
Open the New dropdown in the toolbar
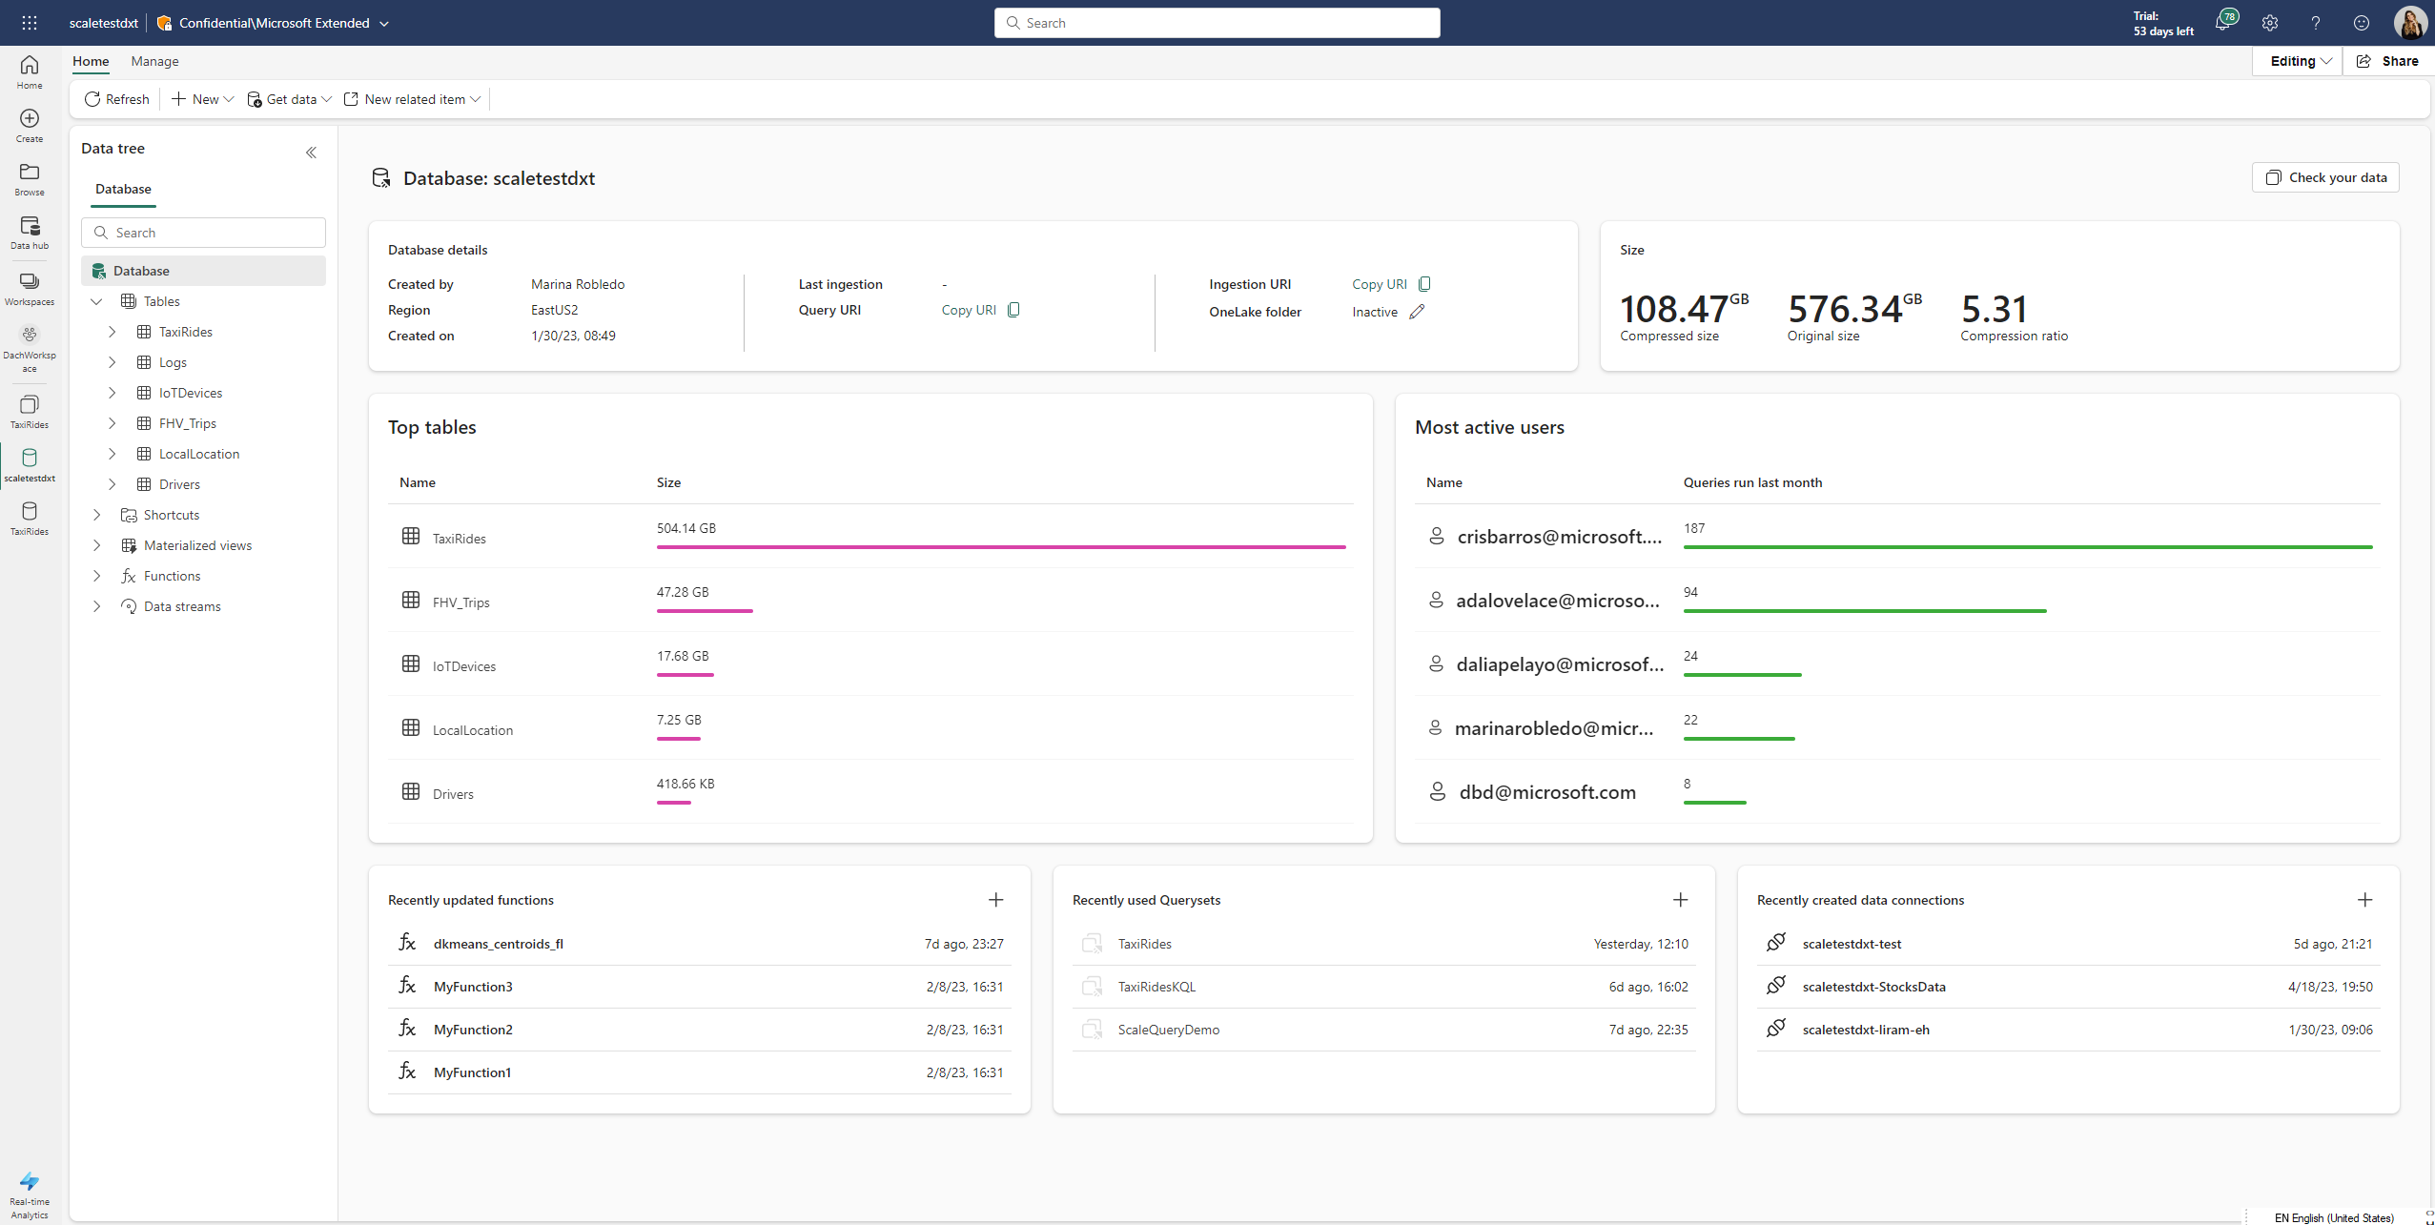200,98
